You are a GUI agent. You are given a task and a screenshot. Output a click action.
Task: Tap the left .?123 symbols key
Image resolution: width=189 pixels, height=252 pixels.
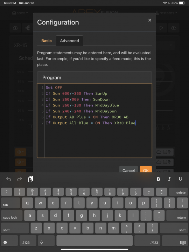(28, 240)
